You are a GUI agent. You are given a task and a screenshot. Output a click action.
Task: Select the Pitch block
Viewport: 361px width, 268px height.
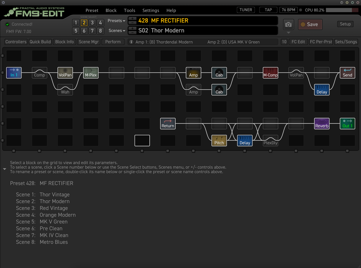[219, 141]
